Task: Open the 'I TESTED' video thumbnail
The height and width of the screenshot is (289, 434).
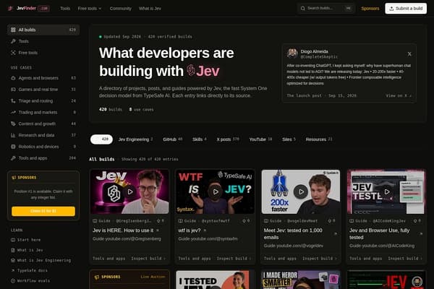Action: pos(215,280)
